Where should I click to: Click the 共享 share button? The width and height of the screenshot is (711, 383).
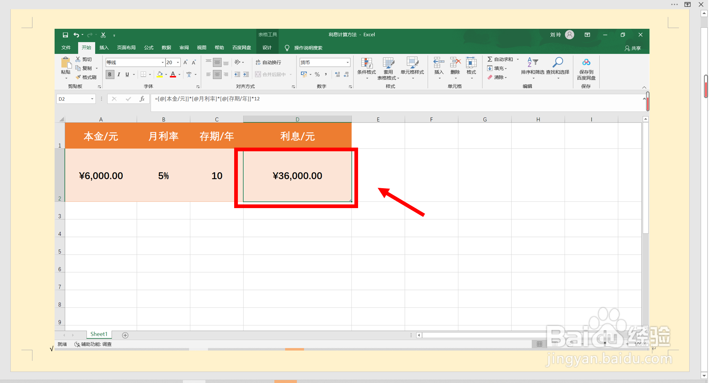[x=632, y=48]
